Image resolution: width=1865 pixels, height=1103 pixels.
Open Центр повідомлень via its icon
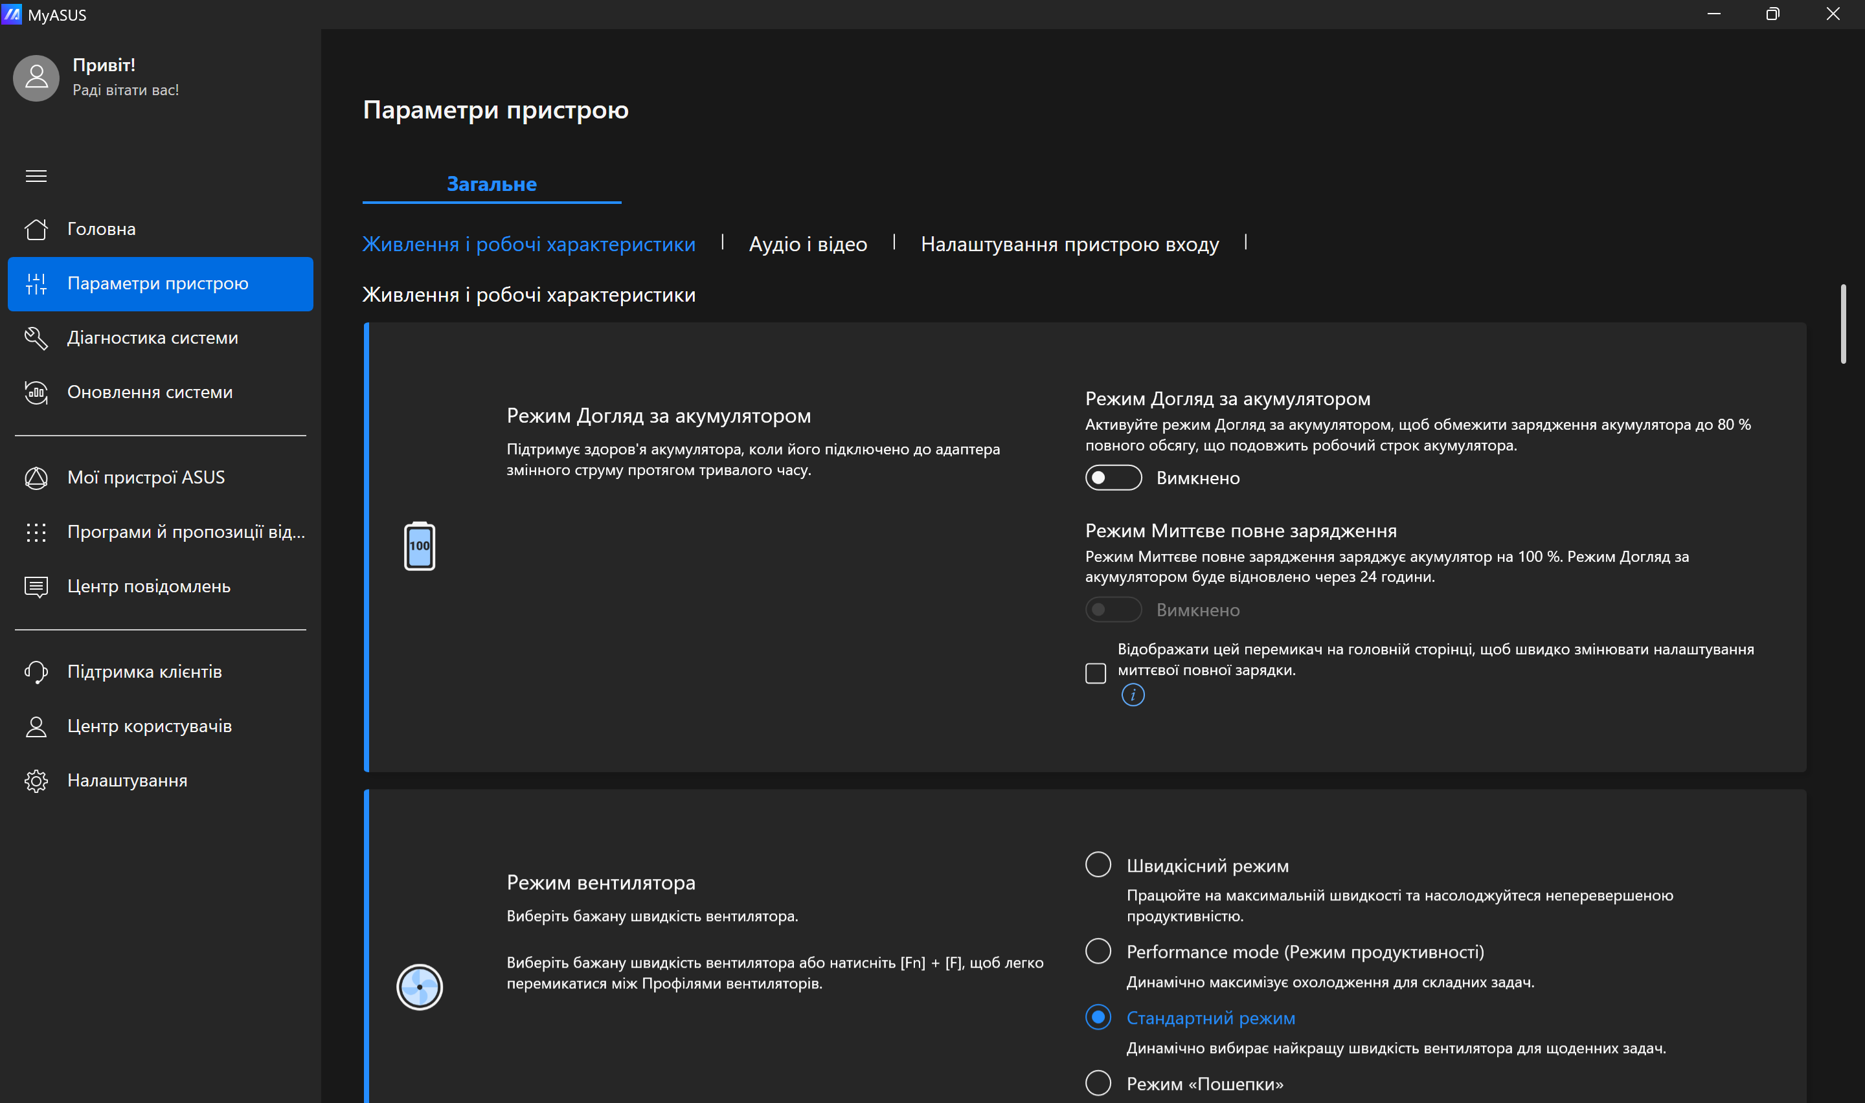(x=36, y=586)
